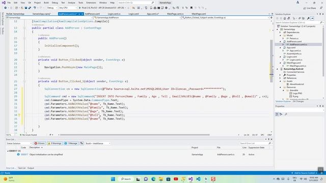Viewport: 326px width, 183px height.
Task: Click the Search Solution Explorer field
Action: [299, 22]
